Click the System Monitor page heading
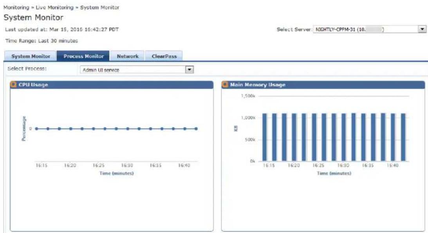This screenshot has width=428, height=233. (33, 18)
